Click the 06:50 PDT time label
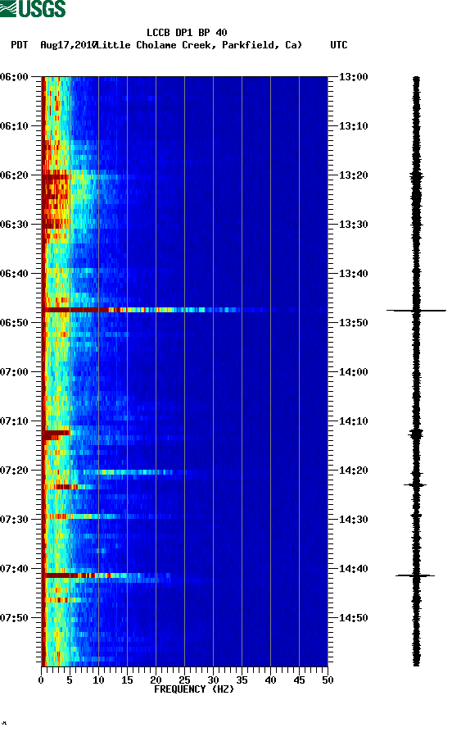This screenshot has height=732, width=452. pyautogui.click(x=14, y=323)
